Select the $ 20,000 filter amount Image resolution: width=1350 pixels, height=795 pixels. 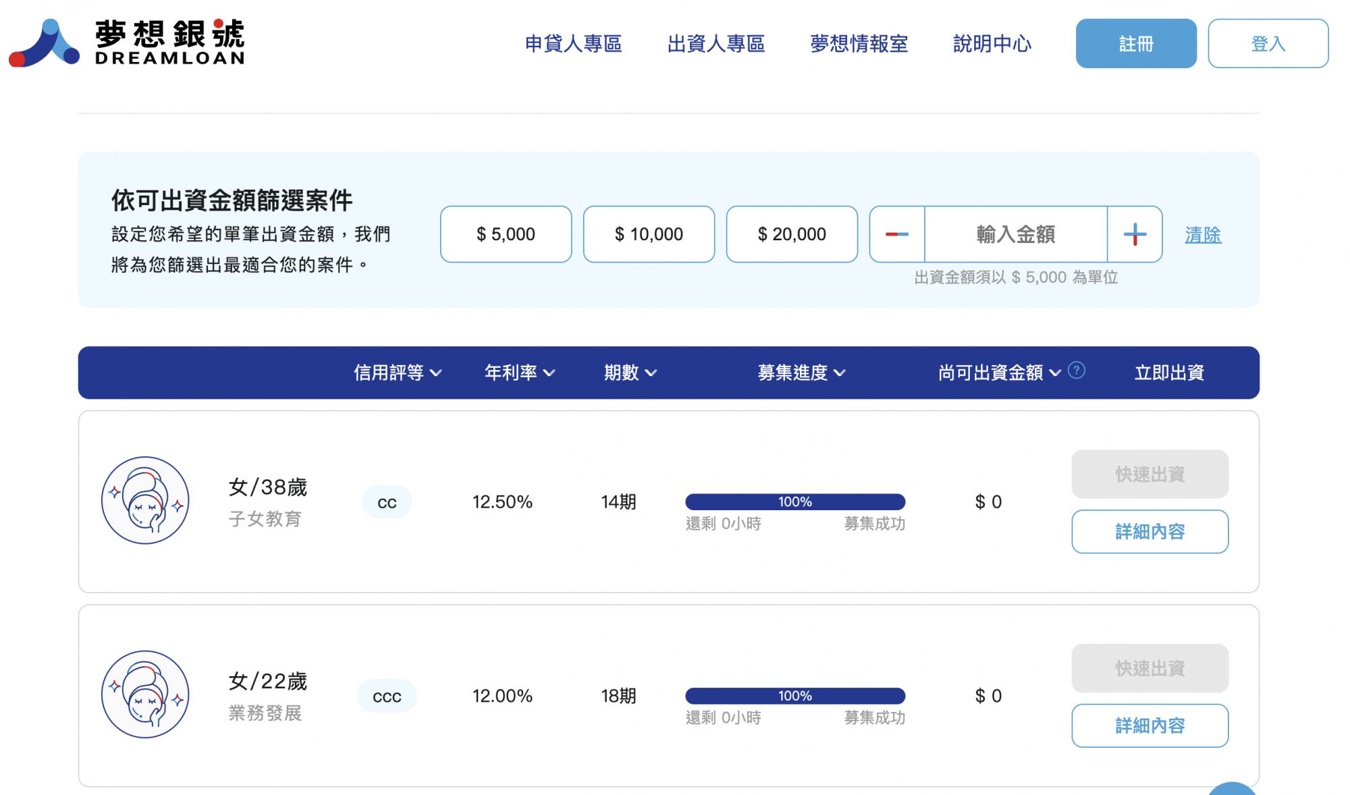coord(792,234)
